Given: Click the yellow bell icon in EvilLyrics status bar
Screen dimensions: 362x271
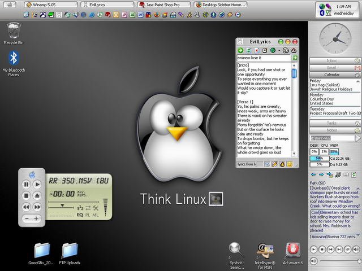Looking at the screenshot, I should (282, 164).
